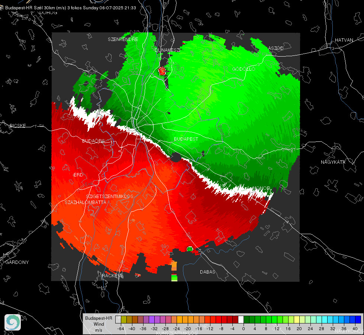364x335 pixels.
Task: Click the SZENTENDRE town label
Action: coord(123,39)
